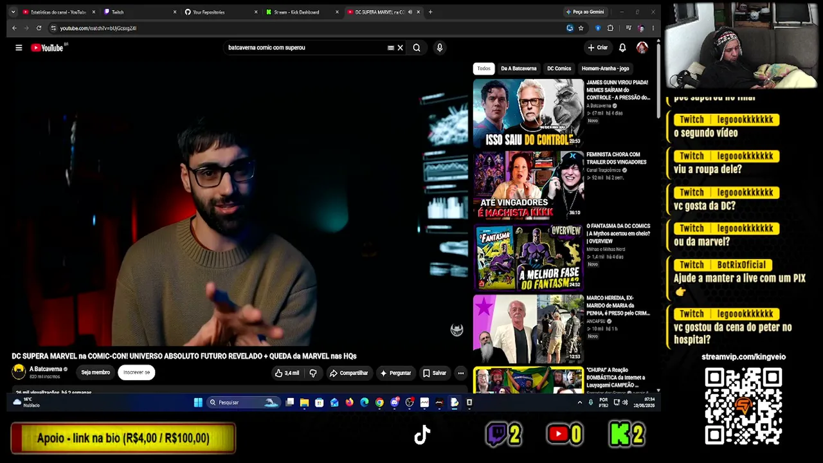Switch to Your Repositories GitHub tab
Image resolution: width=823 pixels, height=463 pixels.
pos(221,12)
